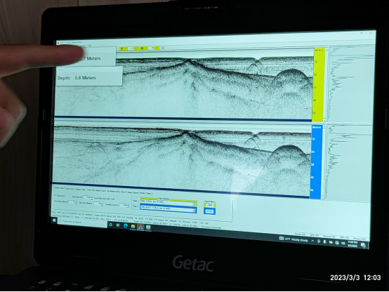Open Microsoft Edge from the taskbar
Viewport: 389px width, 292px height.
(126, 225)
